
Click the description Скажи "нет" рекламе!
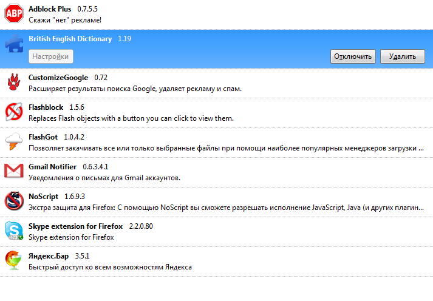point(65,20)
